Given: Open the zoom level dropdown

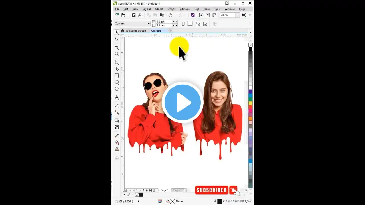Looking at the screenshot, I should 238,15.
